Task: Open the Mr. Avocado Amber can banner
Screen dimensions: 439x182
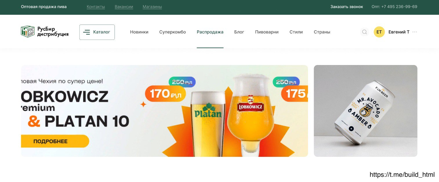Action: [x=366, y=111]
